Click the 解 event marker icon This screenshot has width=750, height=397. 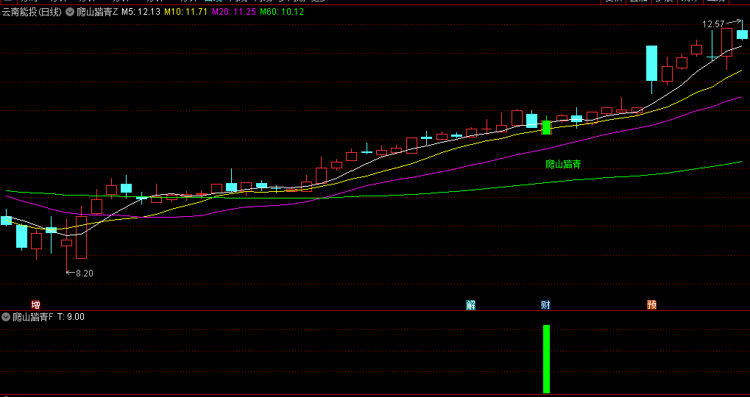470,305
